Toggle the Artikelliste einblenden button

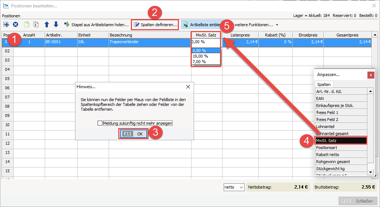(201, 25)
